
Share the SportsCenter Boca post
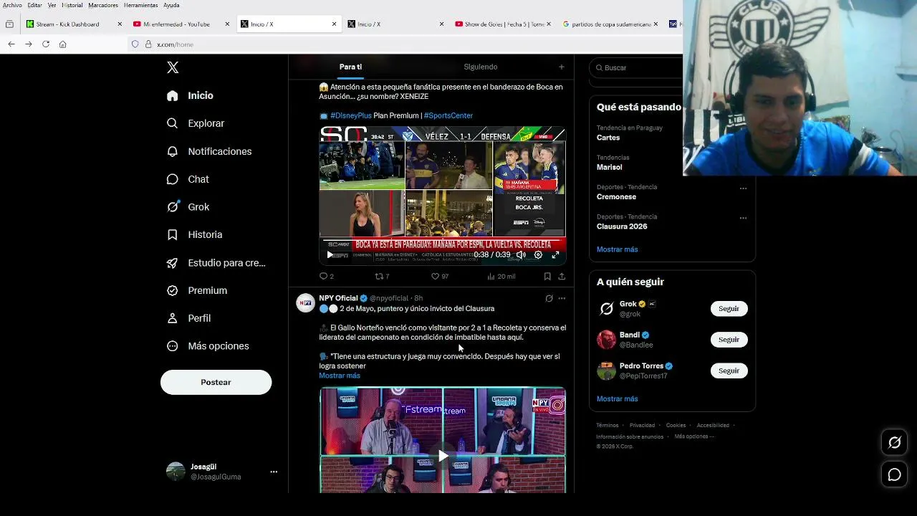pos(562,276)
